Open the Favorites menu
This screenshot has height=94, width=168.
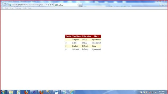18,8
